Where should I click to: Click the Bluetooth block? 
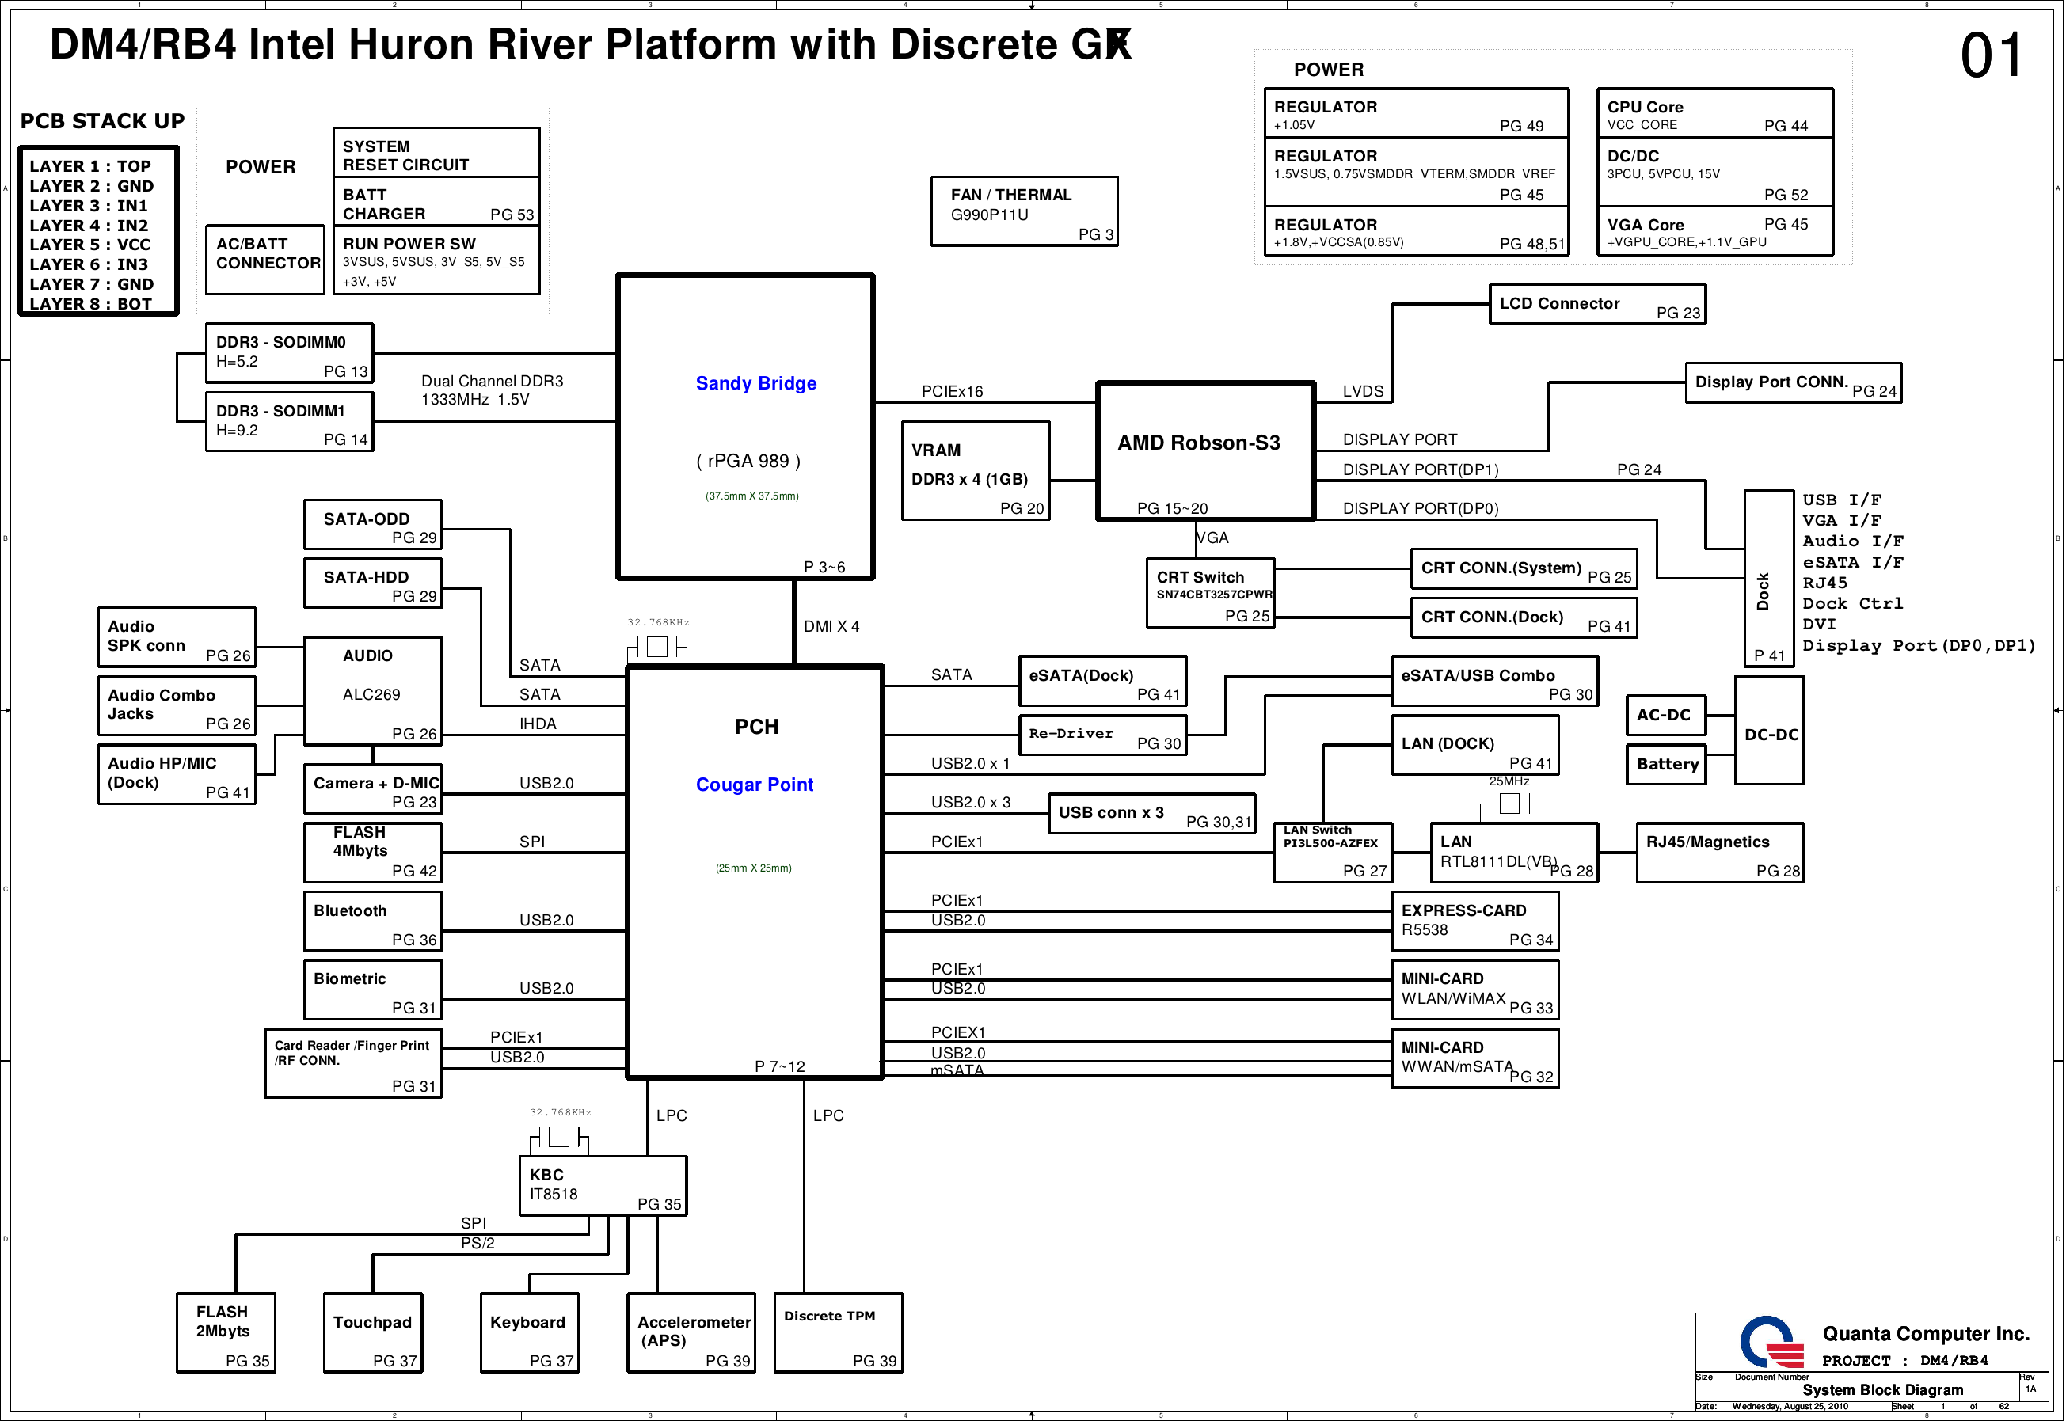[x=372, y=922]
